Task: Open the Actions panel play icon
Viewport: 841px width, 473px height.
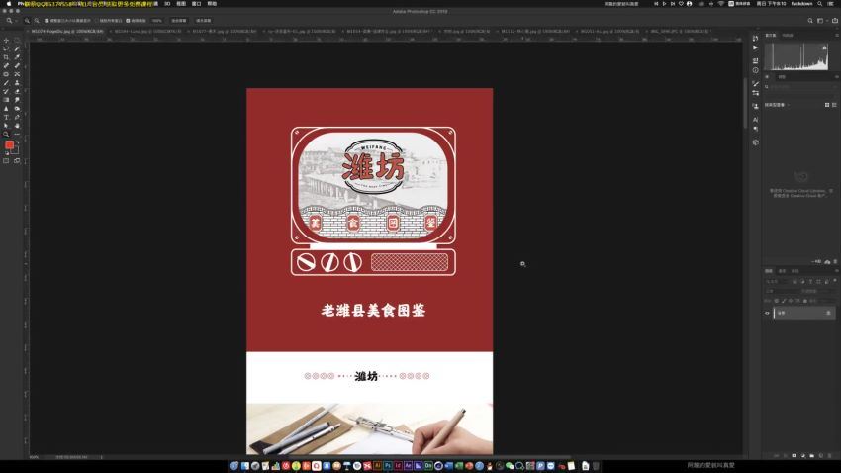Action: point(755,47)
